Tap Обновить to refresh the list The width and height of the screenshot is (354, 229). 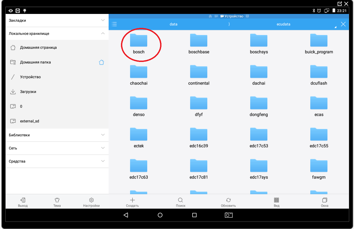(228, 202)
